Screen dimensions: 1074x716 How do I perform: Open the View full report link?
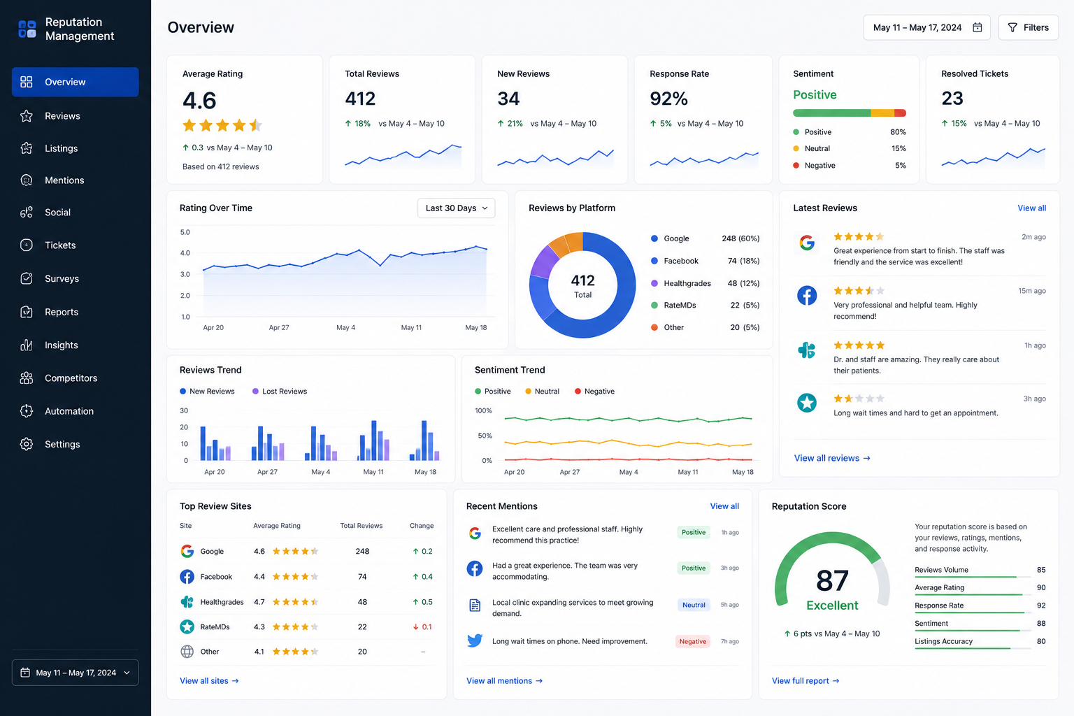click(x=805, y=681)
